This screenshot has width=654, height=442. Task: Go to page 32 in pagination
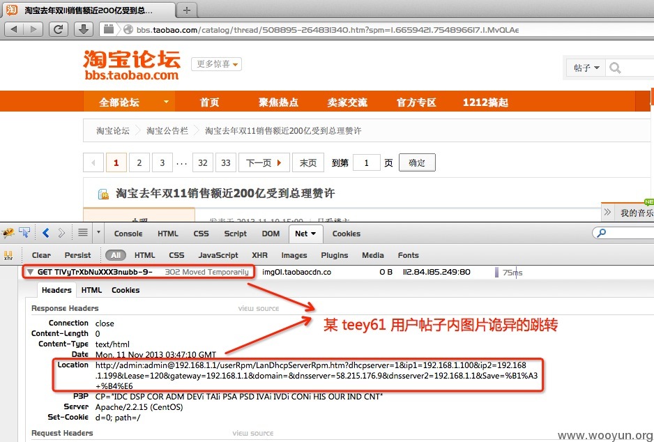203,162
